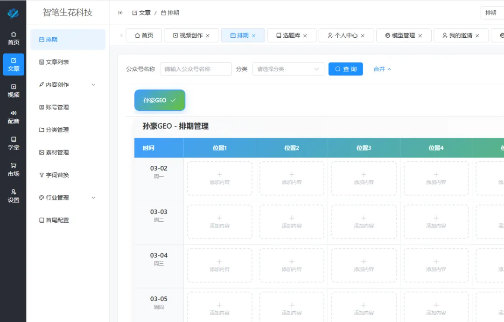Collapse the menu using the left-arrow icon

[120, 13]
